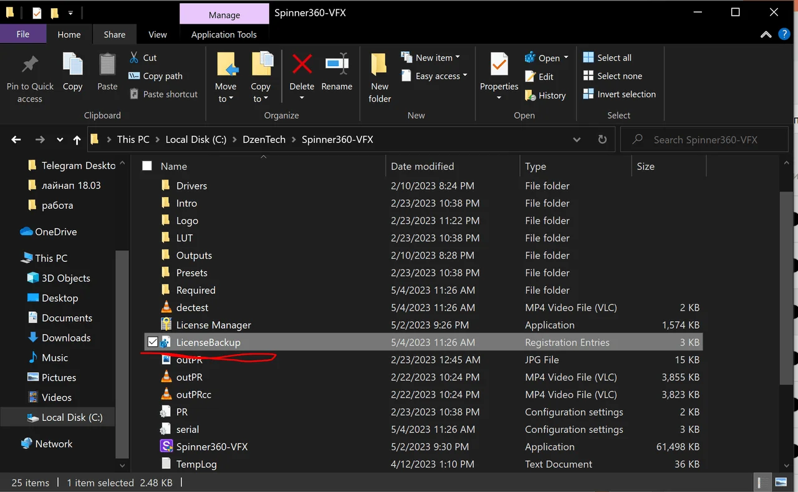
Task: Refresh the folder view with reload icon
Action: (x=602, y=140)
